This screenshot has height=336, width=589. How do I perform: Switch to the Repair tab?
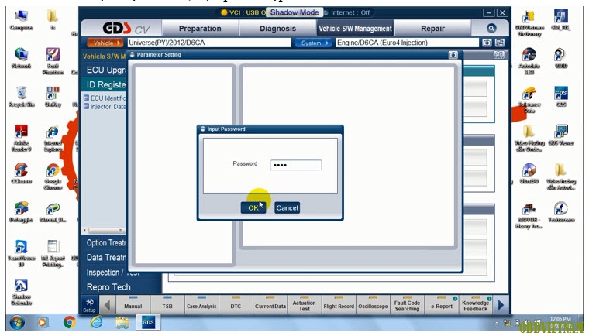click(432, 29)
